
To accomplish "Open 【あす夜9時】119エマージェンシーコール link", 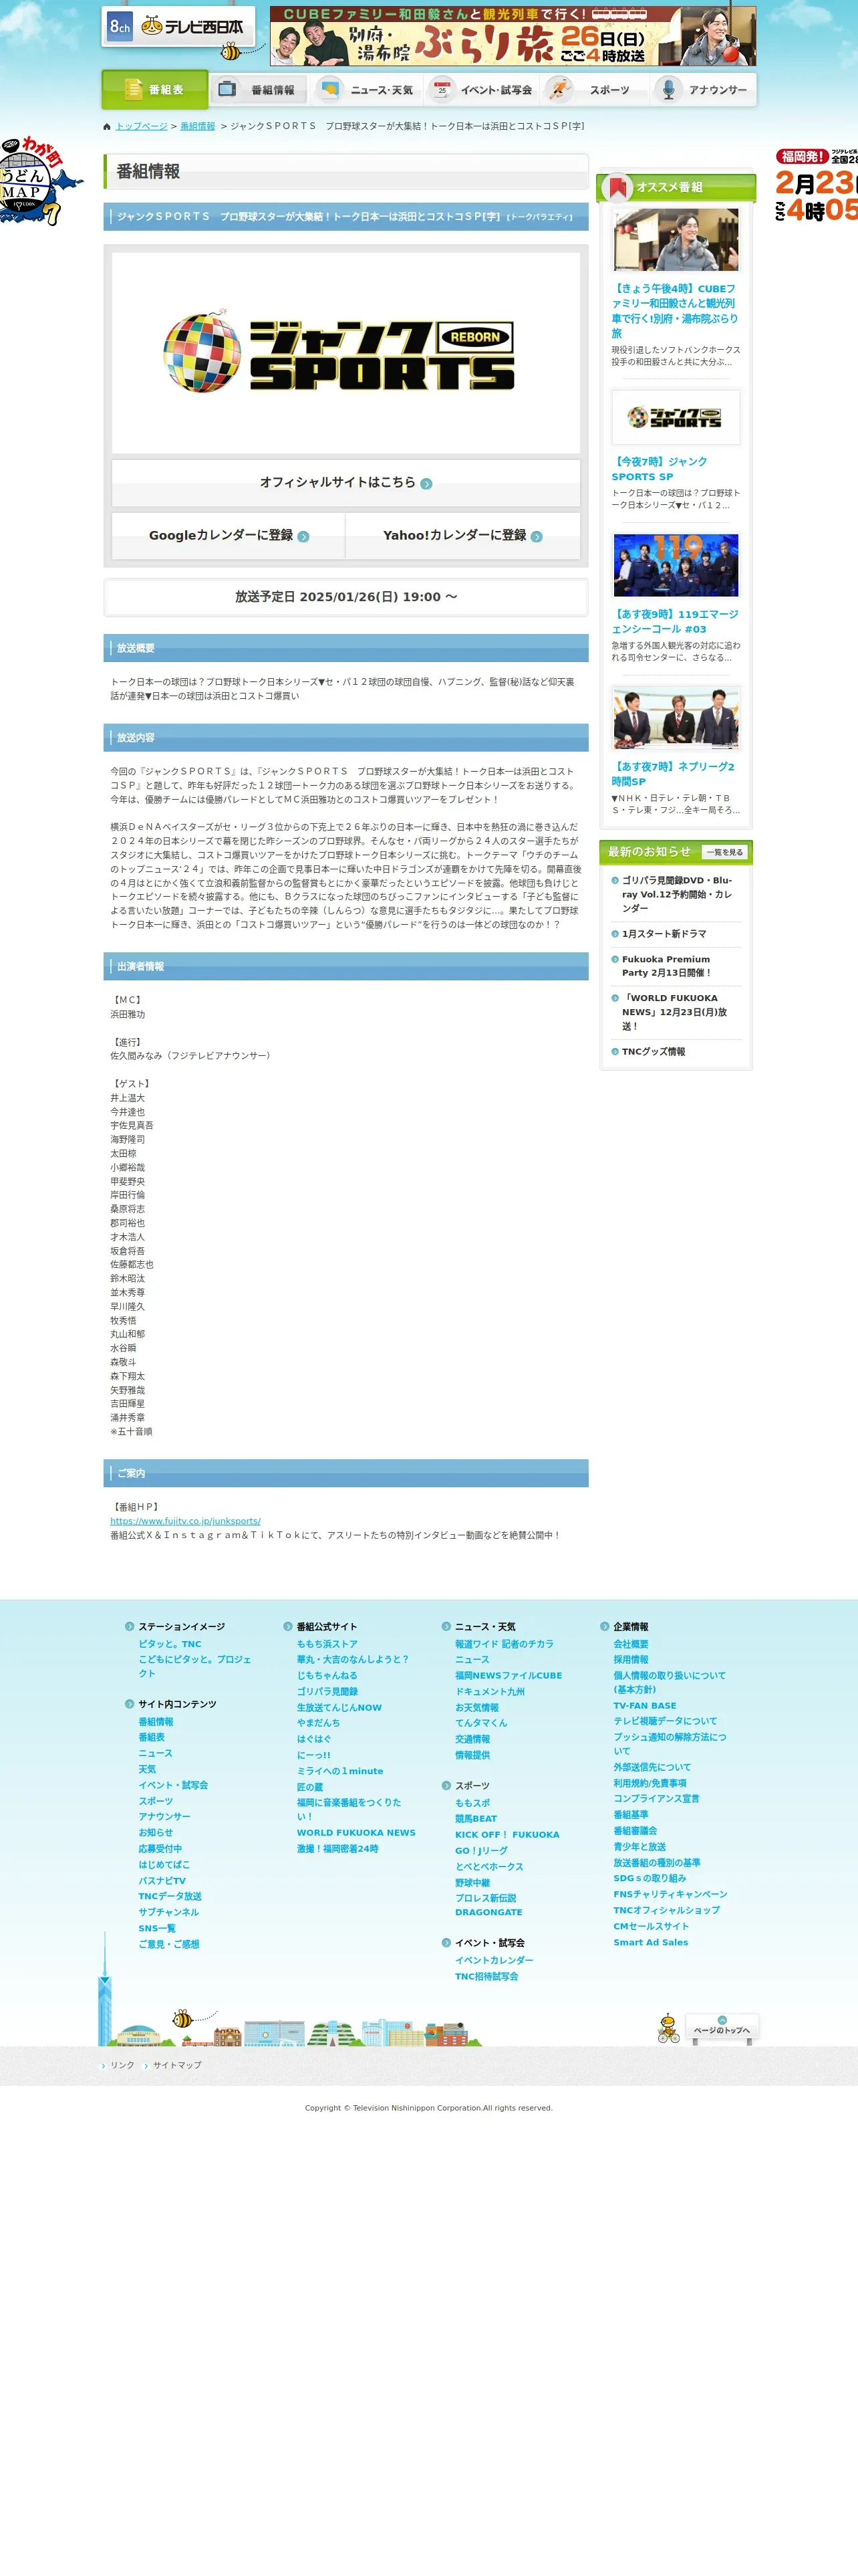I will tap(675, 622).
